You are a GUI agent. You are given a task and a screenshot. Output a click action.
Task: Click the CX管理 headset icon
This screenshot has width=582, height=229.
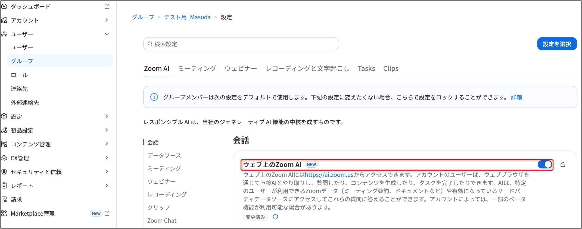point(4,158)
